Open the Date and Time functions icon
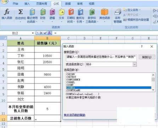 click(71, 12)
